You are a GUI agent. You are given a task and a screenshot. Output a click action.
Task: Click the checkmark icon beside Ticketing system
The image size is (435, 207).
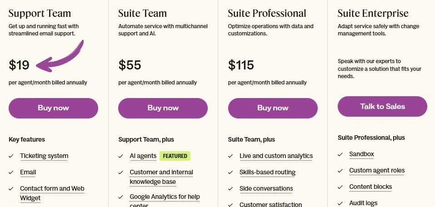point(11,156)
